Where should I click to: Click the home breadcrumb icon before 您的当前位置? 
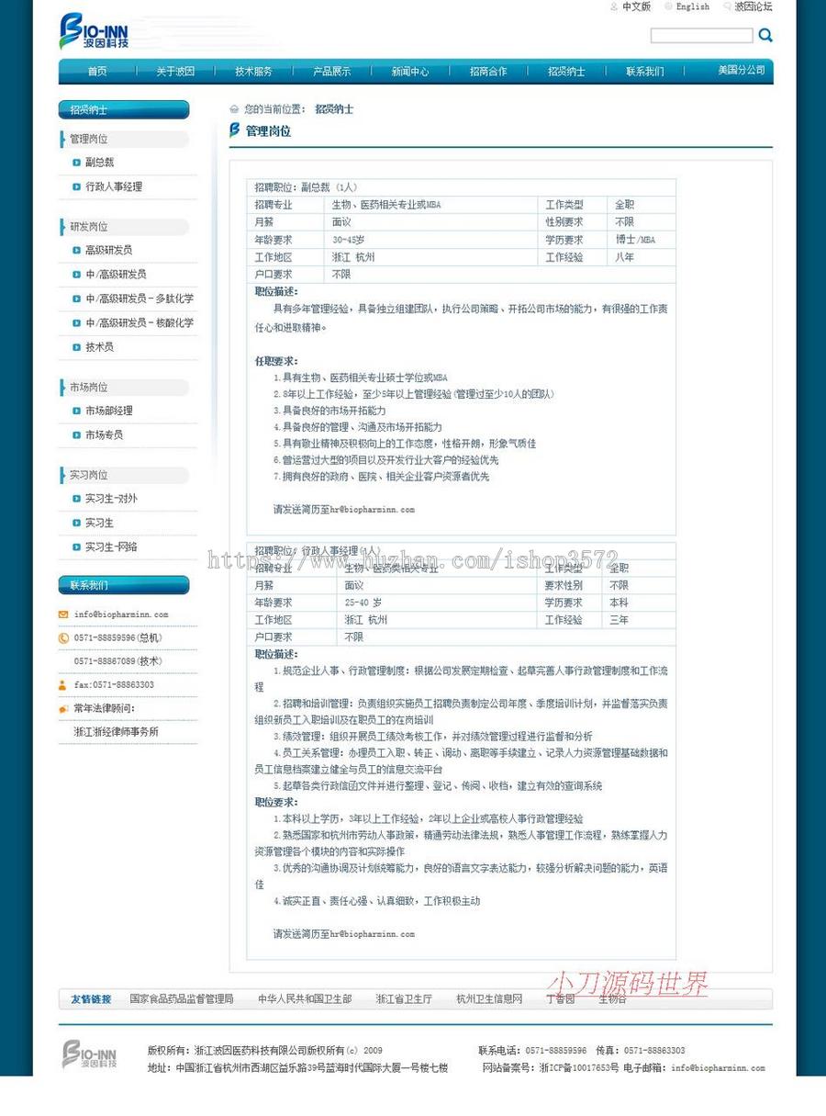click(x=234, y=108)
